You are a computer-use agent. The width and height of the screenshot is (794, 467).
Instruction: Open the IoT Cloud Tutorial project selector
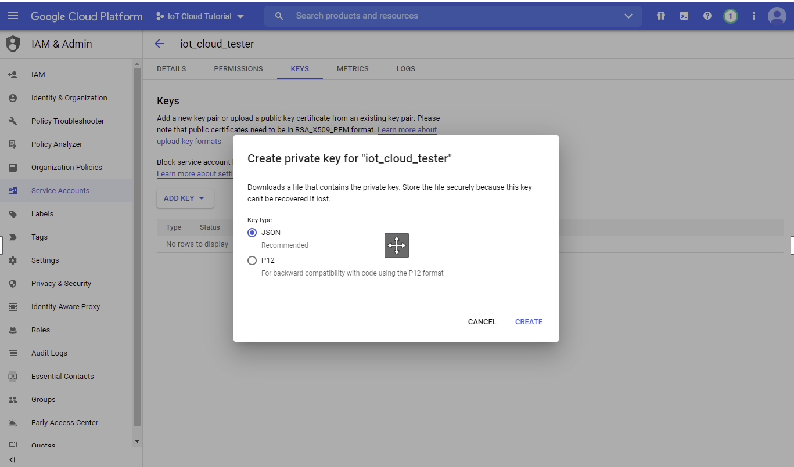point(200,16)
